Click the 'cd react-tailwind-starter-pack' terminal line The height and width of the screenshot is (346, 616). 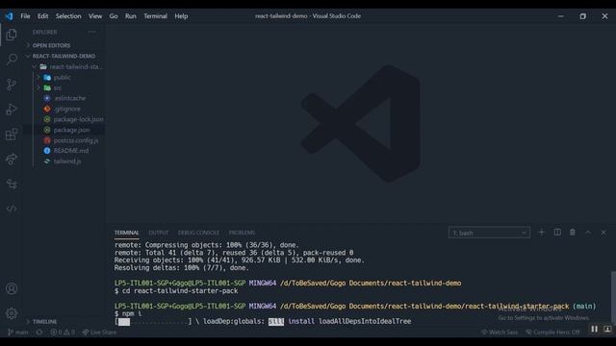176,290
